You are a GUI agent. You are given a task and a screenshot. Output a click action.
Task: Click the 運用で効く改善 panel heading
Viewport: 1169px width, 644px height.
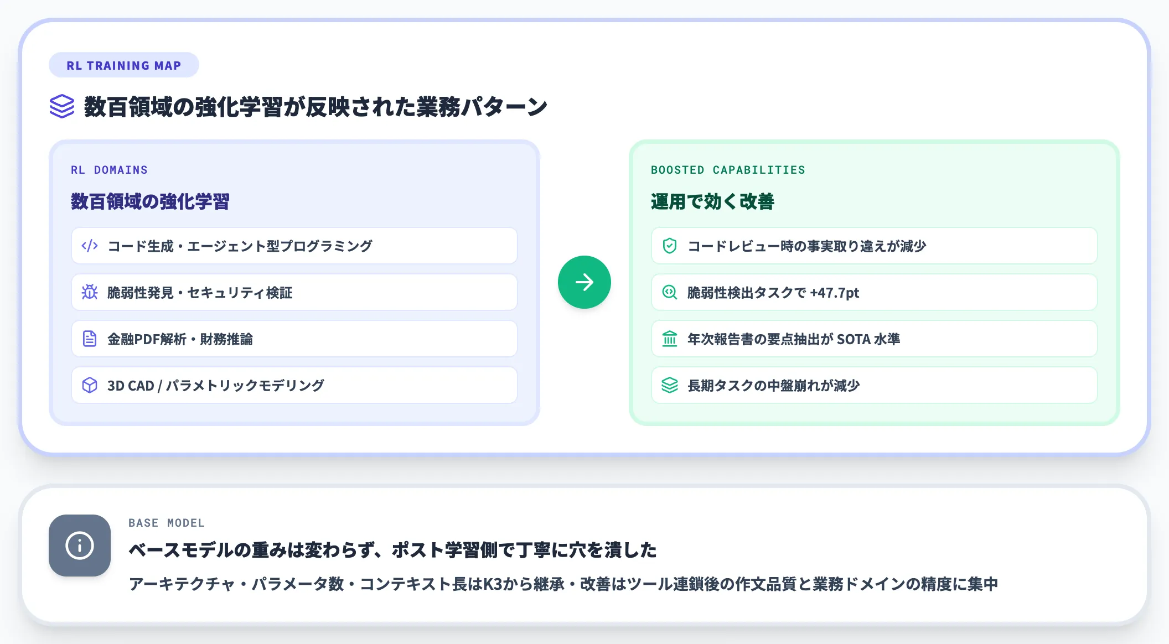tap(712, 201)
